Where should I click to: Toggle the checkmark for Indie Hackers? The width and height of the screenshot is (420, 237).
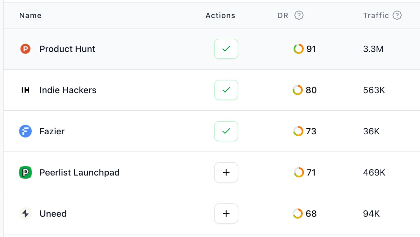tap(226, 90)
